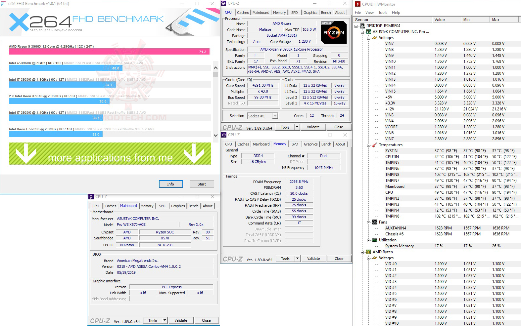Click the CPUID HWMonitor title bar icon
Image resolution: width=521 pixels, height=326 pixels.
click(x=357, y=4)
